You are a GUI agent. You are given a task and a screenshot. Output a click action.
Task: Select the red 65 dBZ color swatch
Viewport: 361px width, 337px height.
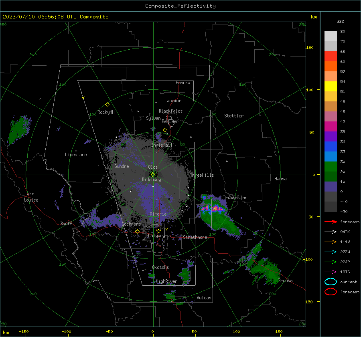pos(331,57)
